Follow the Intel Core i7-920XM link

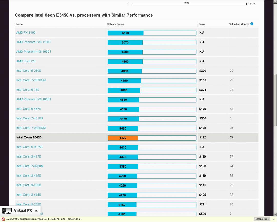(30, 166)
